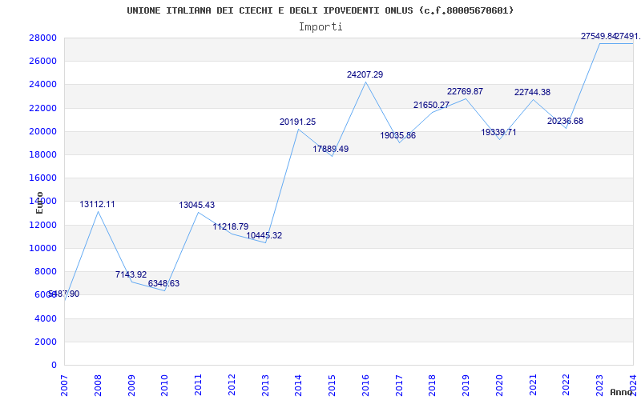Image resolution: width=641 pixels, height=400 pixels.
Task: Click the y-axis value 26000
Action: click(x=42, y=62)
